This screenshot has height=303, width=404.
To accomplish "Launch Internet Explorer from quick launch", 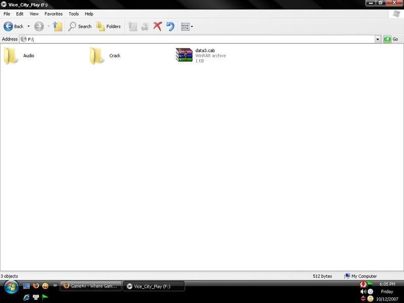I will click(x=27, y=297).
